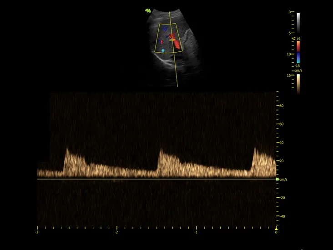Select the Doppler sample gate on the red vessel
Image resolution: width=333 pixels, height=250 pixels.
tap(172, 40)
